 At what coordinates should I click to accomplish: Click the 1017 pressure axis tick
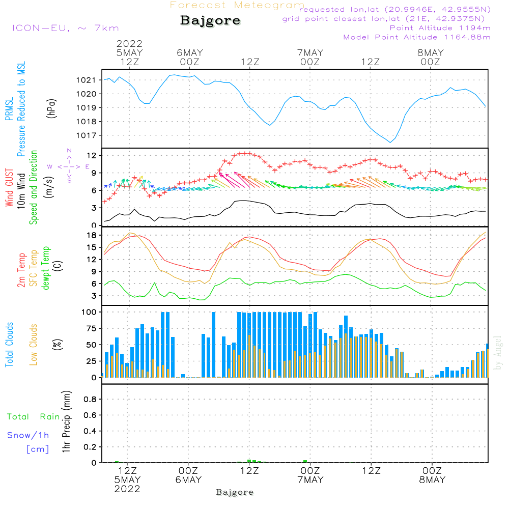87,135
